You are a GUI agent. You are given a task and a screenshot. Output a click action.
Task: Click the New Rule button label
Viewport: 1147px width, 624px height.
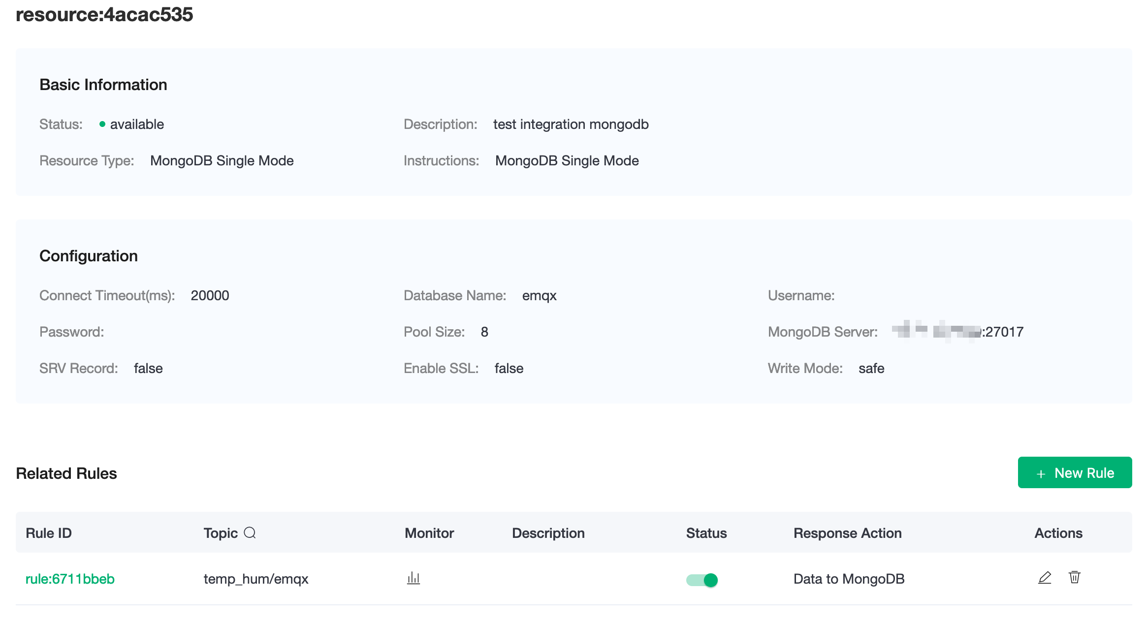point(1084,473)
